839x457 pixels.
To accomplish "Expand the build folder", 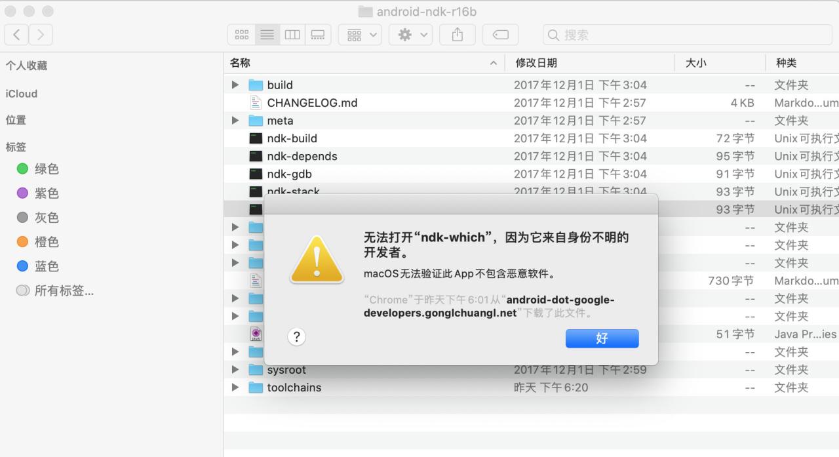I will 235,85.
